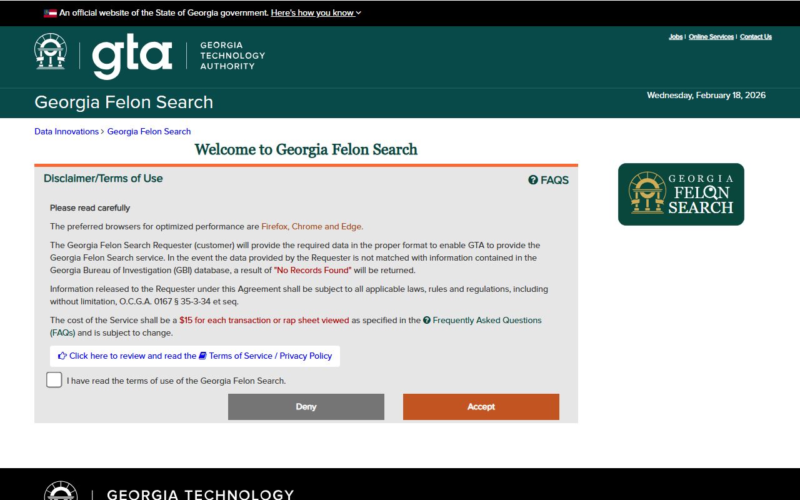Check the terms of use agreement box
Image resolution: width=800 pixels, height=500 pixels.
(x=54, y=380)
